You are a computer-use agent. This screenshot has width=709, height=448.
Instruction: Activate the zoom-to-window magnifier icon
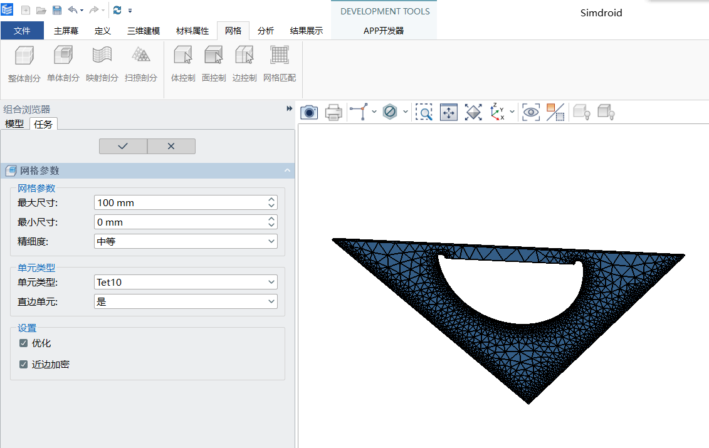[x=424, y=112]
